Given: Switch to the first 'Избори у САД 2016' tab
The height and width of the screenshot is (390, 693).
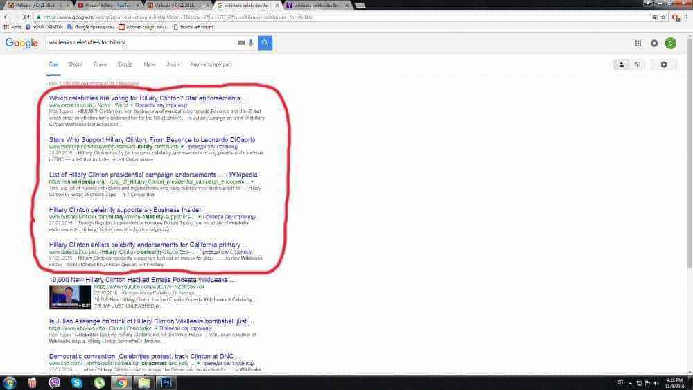Looking at the screenshot, I should pos(37,6).
